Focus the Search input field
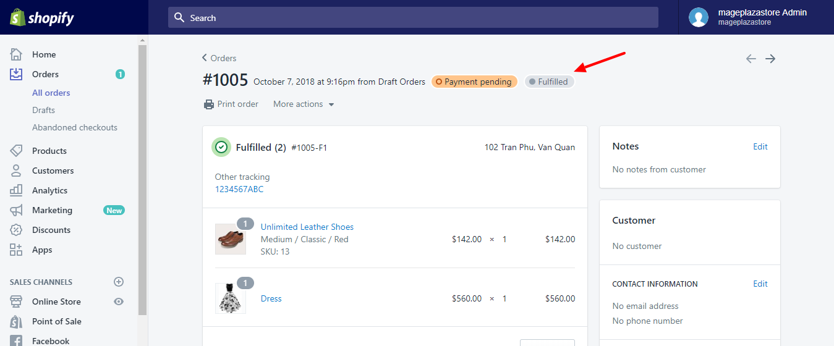Viewport: 834px width, 346px height. click(x=413, y=18)
